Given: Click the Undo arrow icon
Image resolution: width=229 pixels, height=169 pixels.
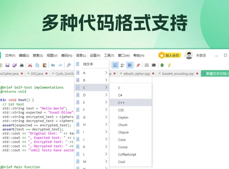Looking at the screenshot, I should [x=53, y=65].
